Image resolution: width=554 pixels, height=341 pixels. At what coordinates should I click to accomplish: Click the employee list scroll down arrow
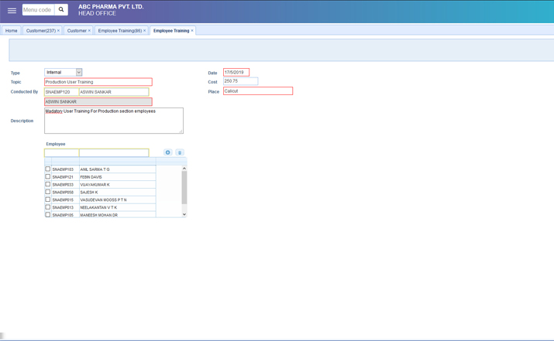coord(184,214)
